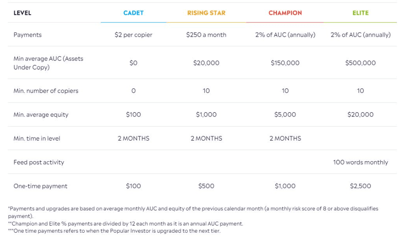Click the $500 Rising Star one-time payment
Image resolution: width=402 pixels, height=239 pixels.
[x=206, y=186]
